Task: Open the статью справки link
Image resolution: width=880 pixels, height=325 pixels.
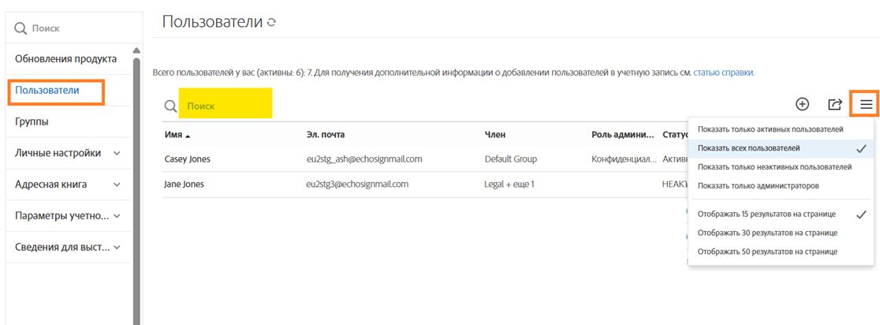Action: click(x=724, y=73)
